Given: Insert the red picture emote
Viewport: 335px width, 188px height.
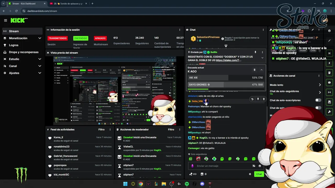Looking at the screenshot, I should coord(198,159).
